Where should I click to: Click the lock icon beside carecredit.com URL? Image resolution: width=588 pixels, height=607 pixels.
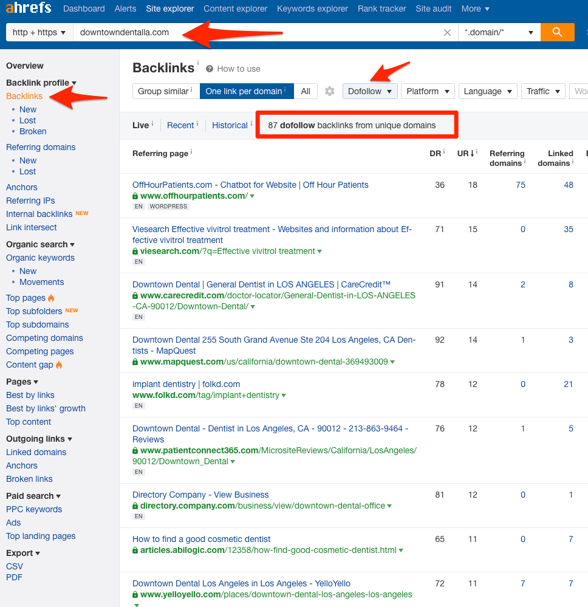[x=135, y=296]
